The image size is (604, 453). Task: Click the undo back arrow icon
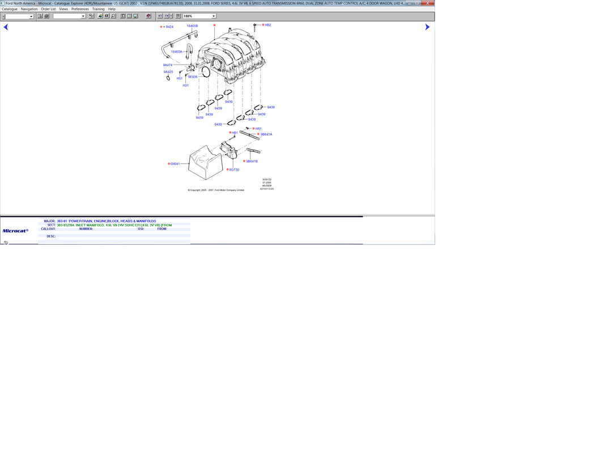[160, 16]
